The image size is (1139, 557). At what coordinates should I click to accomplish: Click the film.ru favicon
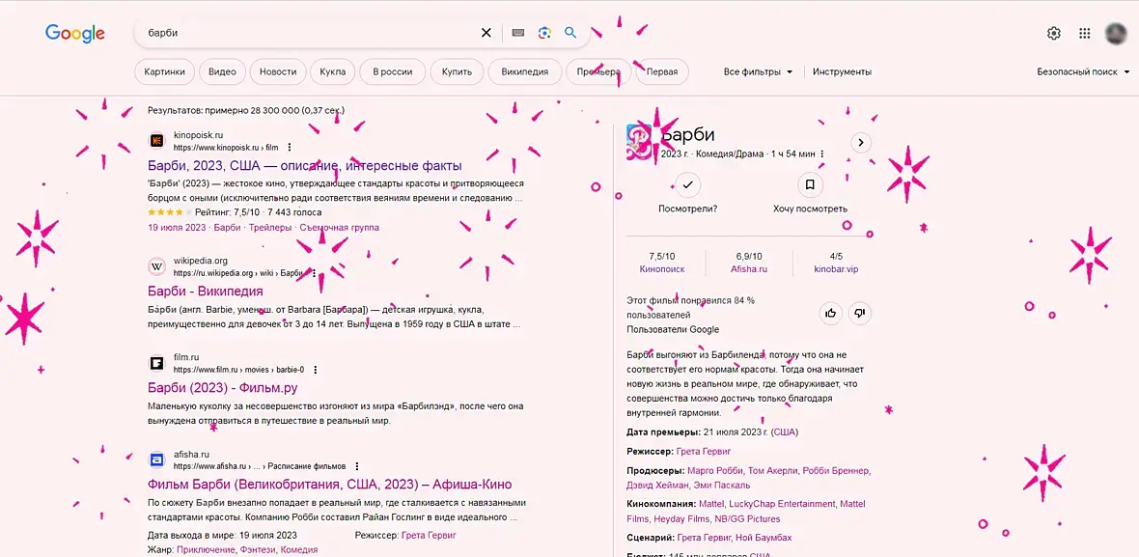pos(157,363)
